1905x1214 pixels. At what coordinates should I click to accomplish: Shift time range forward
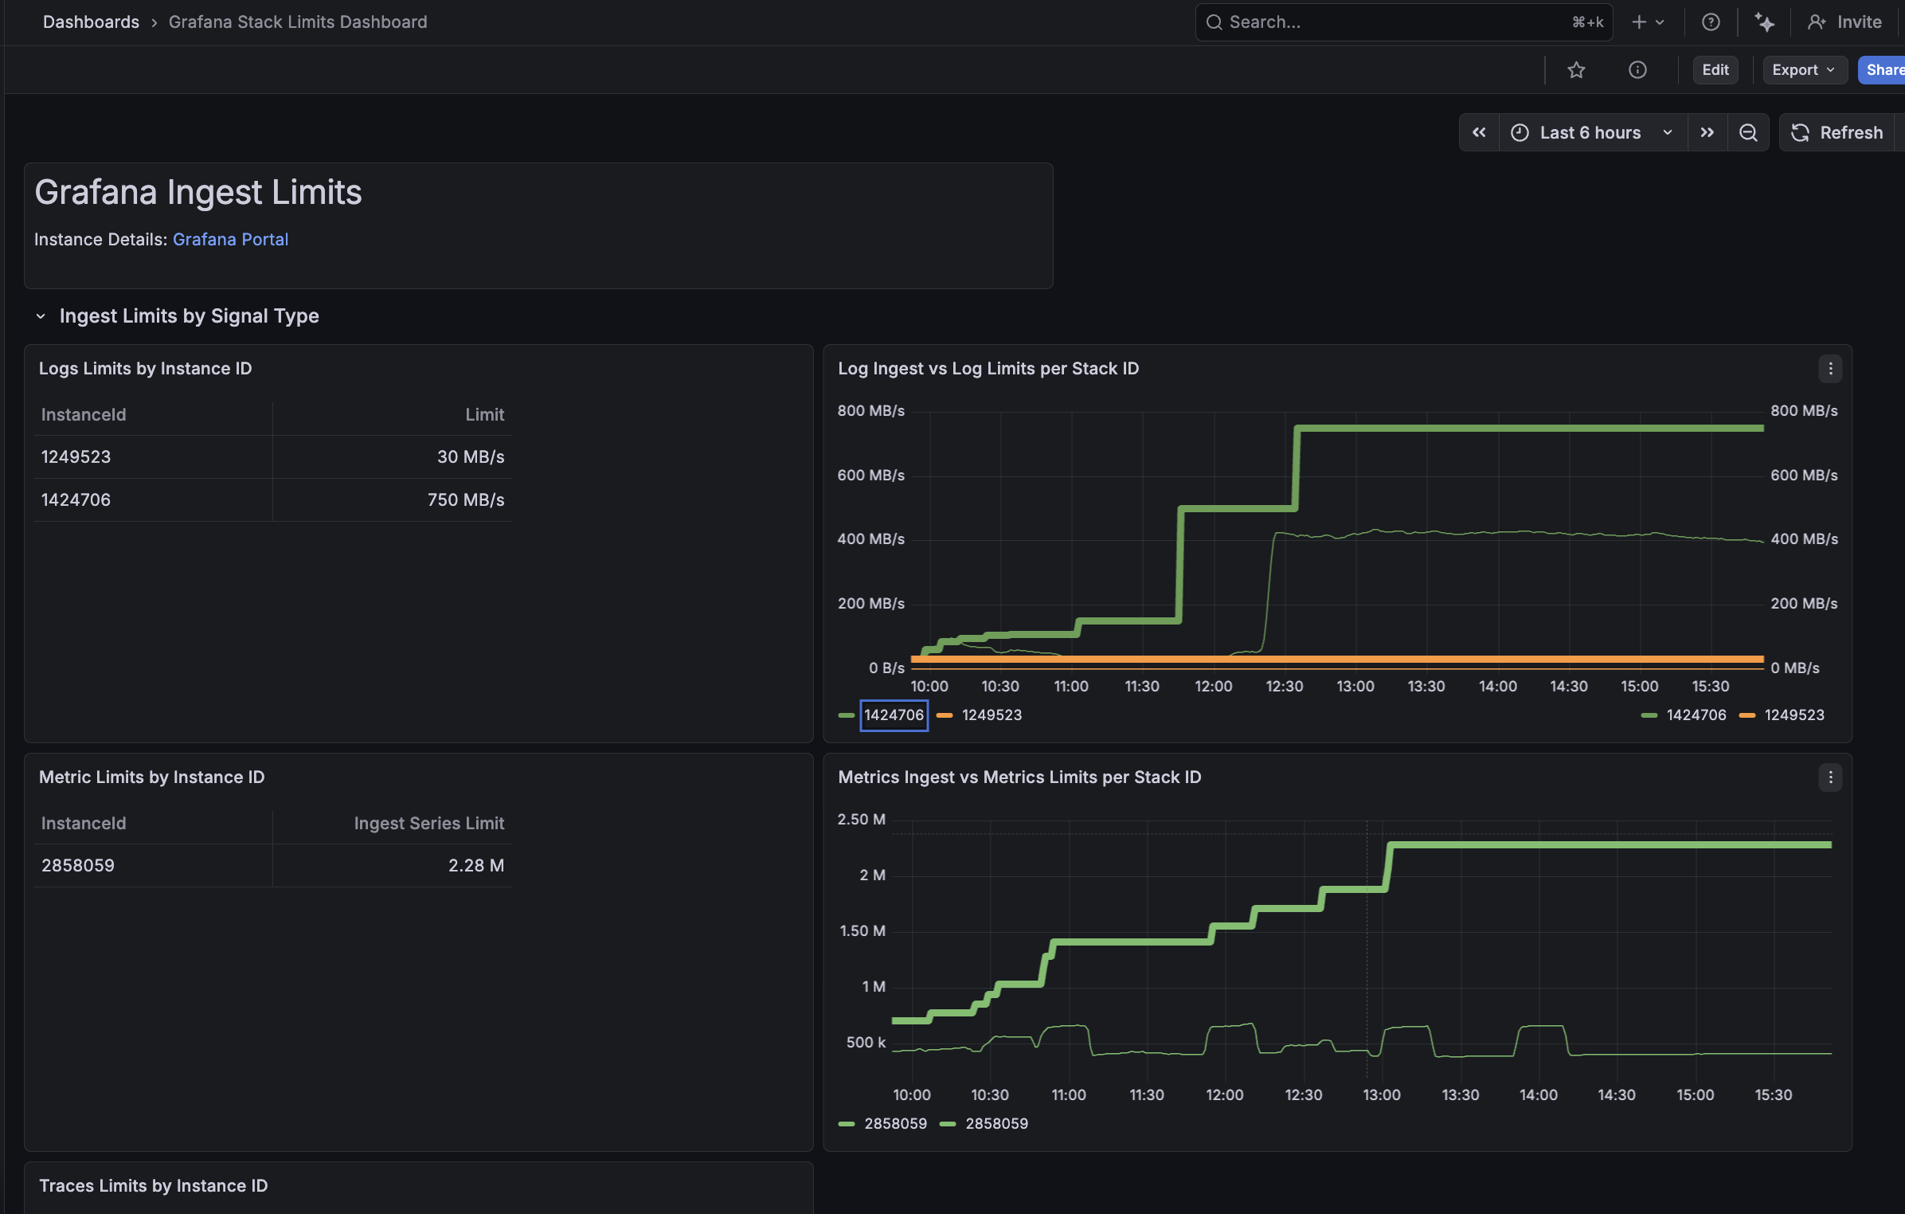tap(1707, 132)
